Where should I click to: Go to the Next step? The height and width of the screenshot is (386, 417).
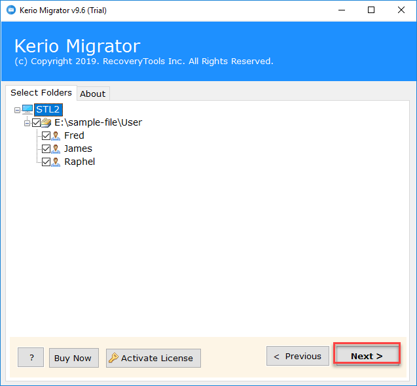367,356
